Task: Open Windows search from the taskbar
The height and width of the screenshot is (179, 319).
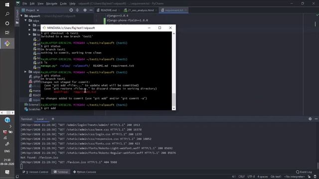Action: pyautogui.click(x=7, y=14)
